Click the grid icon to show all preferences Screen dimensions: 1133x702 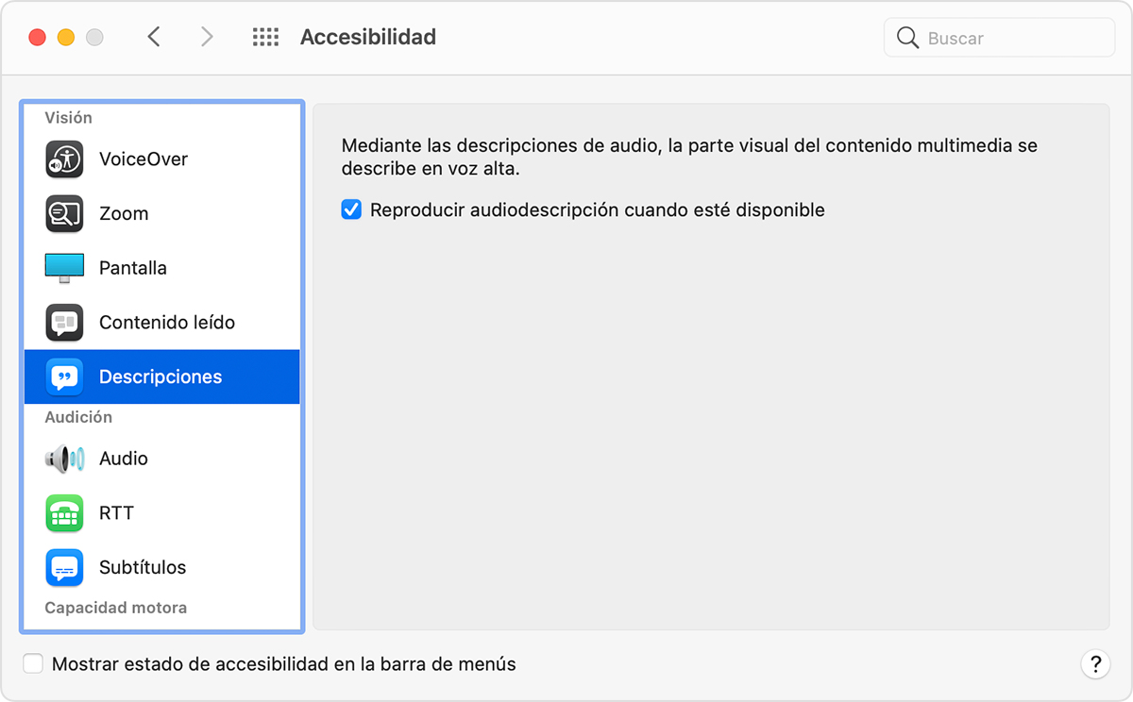pos(265,36)
